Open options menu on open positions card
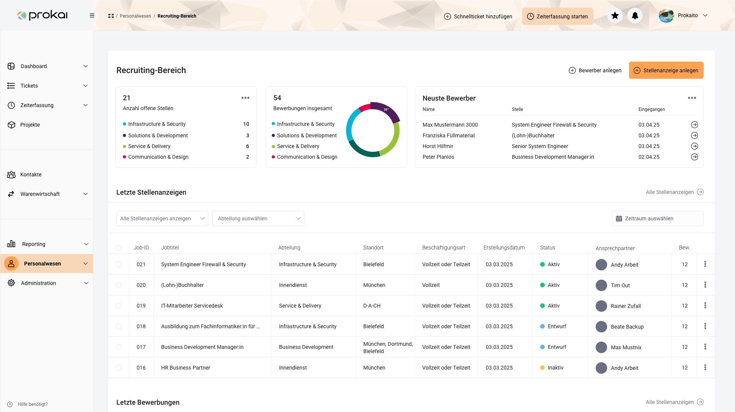 pyautogui.click(x=245, y=98)
